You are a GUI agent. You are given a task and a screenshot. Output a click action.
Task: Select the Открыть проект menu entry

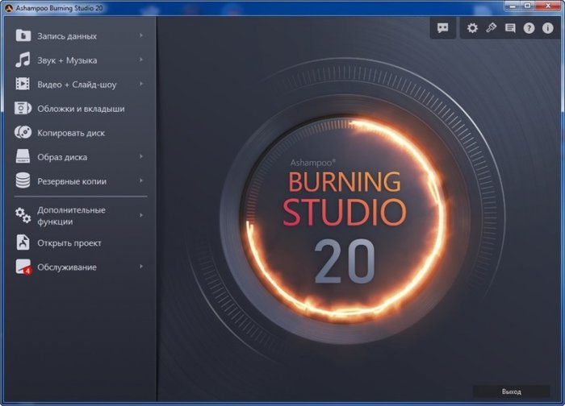pyautogui.click(x=69, y=243)
